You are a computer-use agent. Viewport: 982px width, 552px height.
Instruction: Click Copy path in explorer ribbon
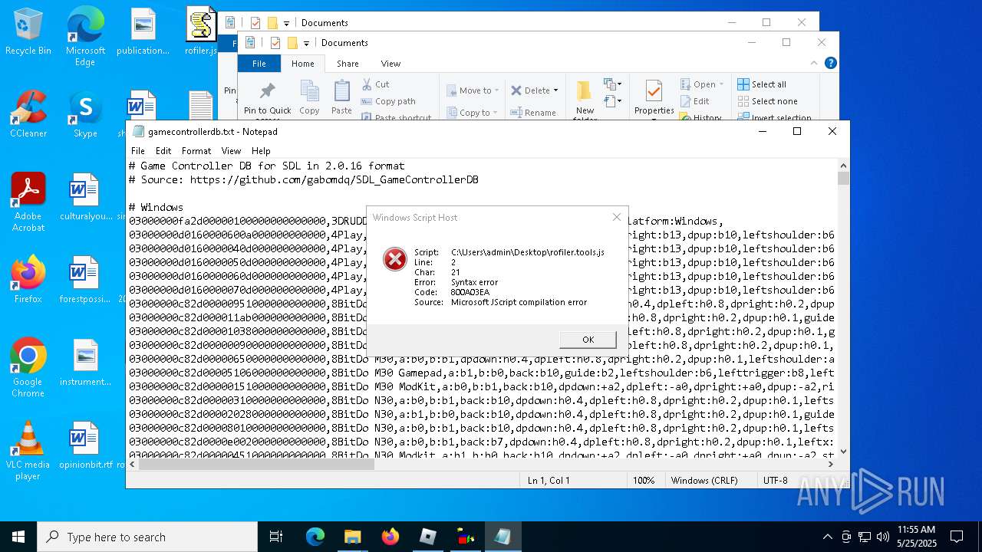pyautogui.click(x=388, y=101)
